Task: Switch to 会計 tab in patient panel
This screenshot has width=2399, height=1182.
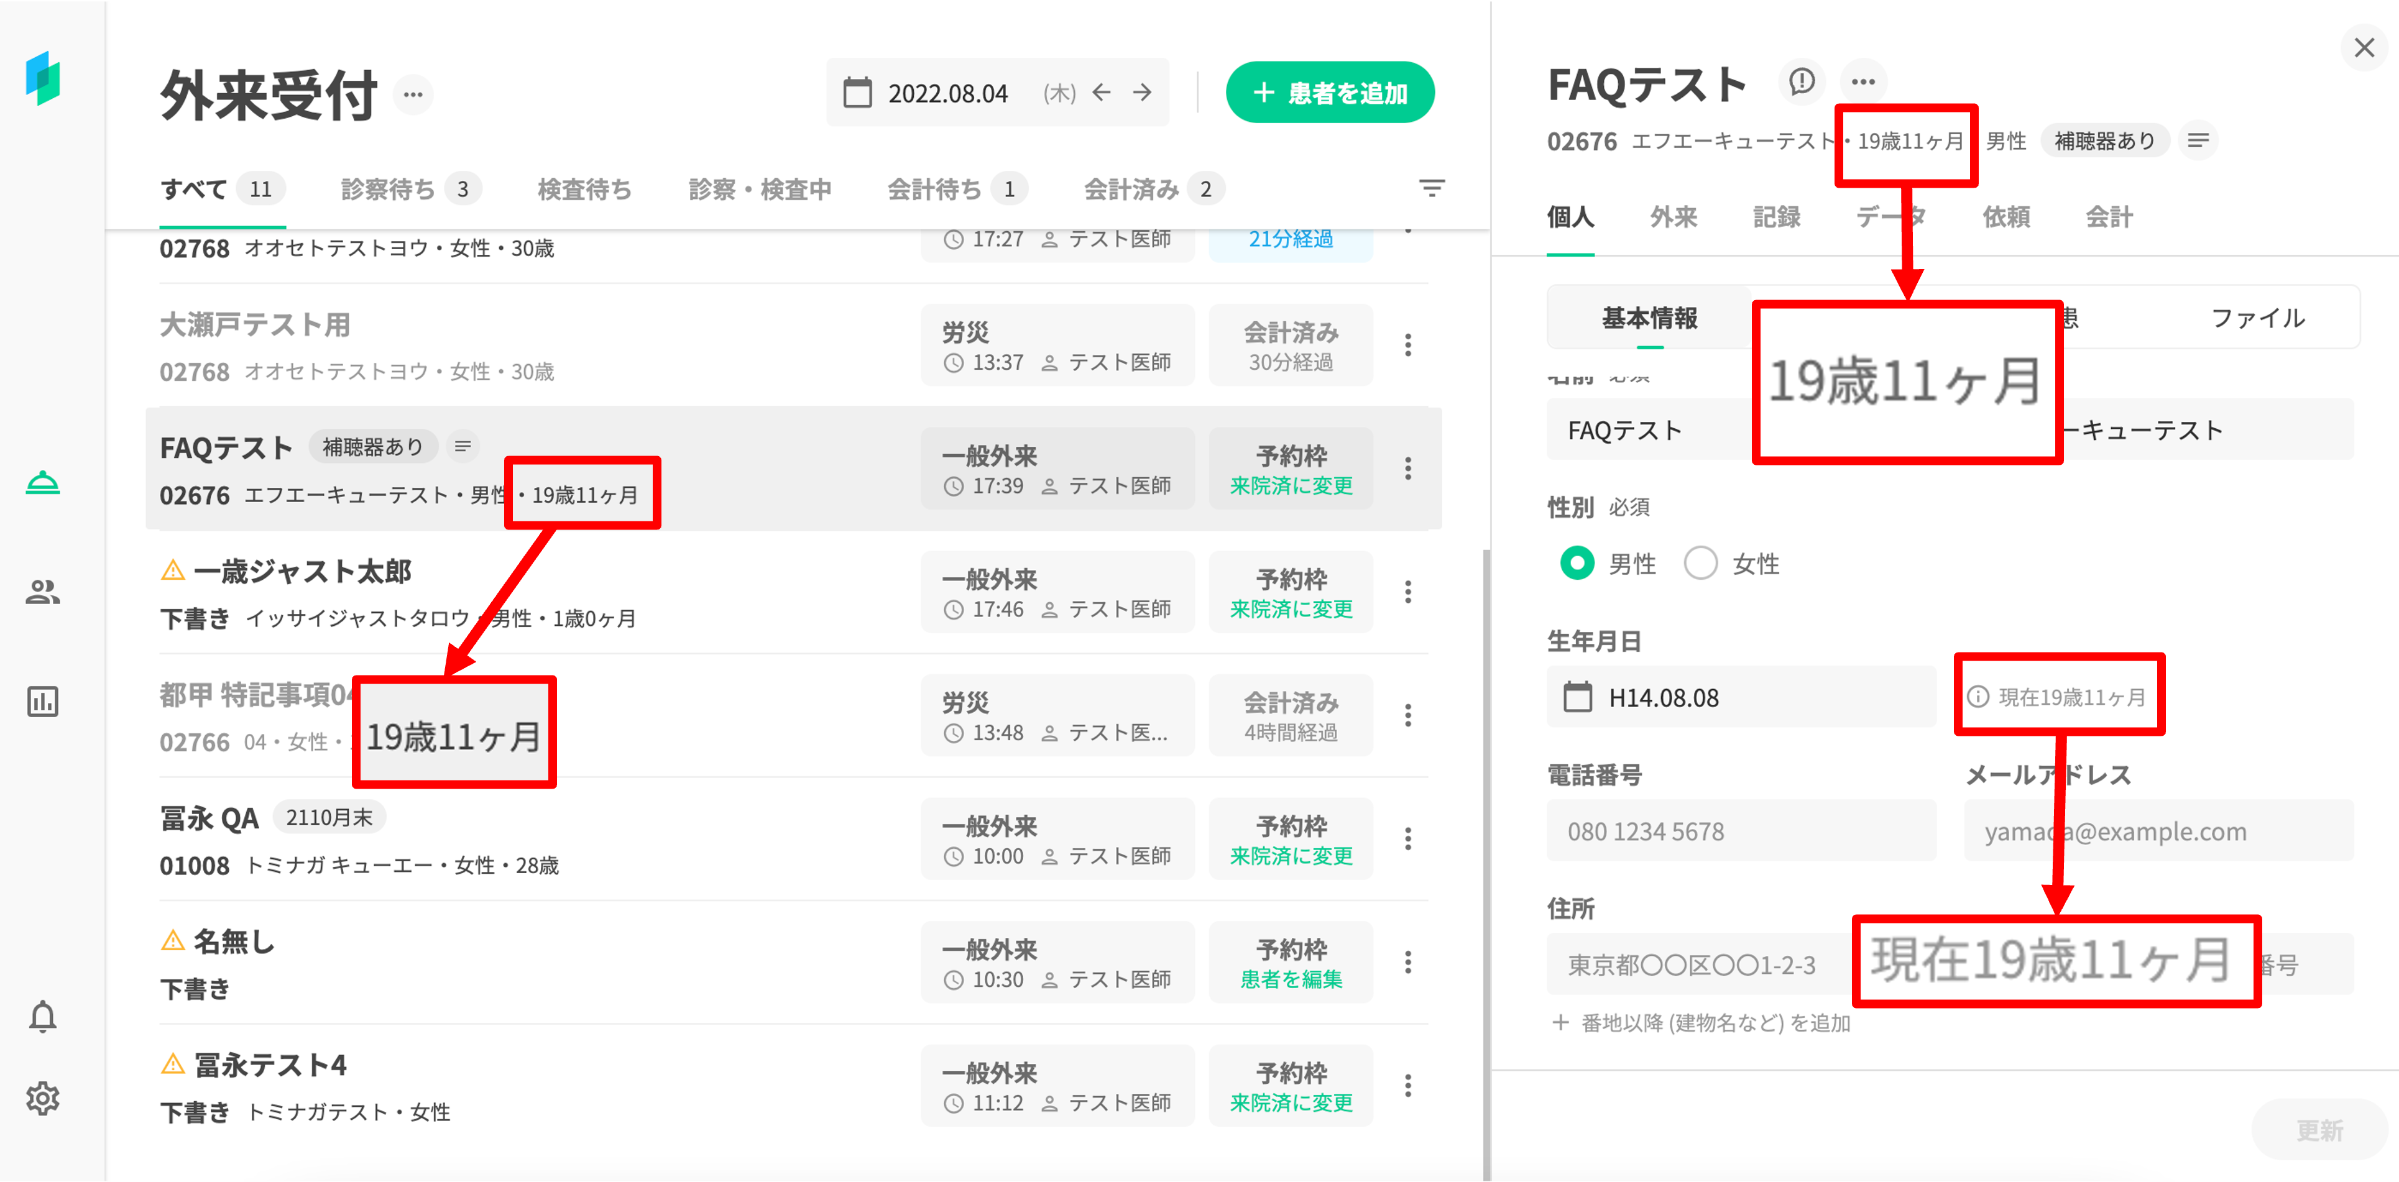Action: pyautogui.click(x=2109, y=217)
